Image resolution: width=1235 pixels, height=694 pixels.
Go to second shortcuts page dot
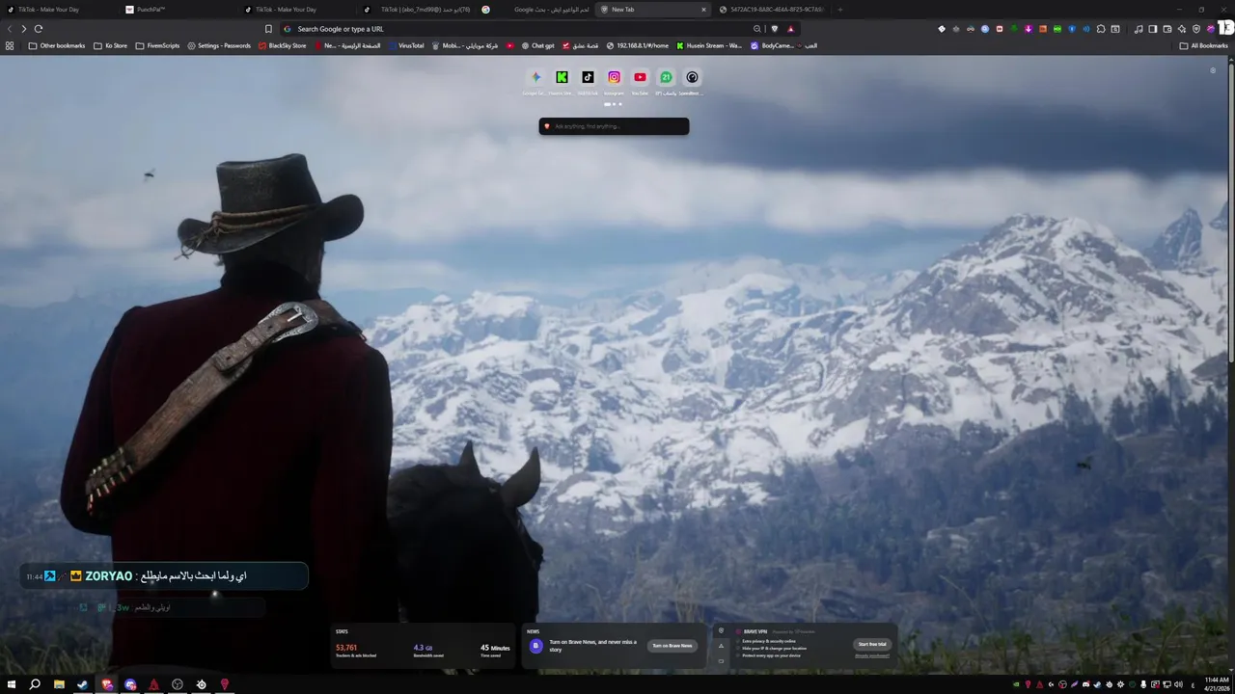(x=614, y=104)
